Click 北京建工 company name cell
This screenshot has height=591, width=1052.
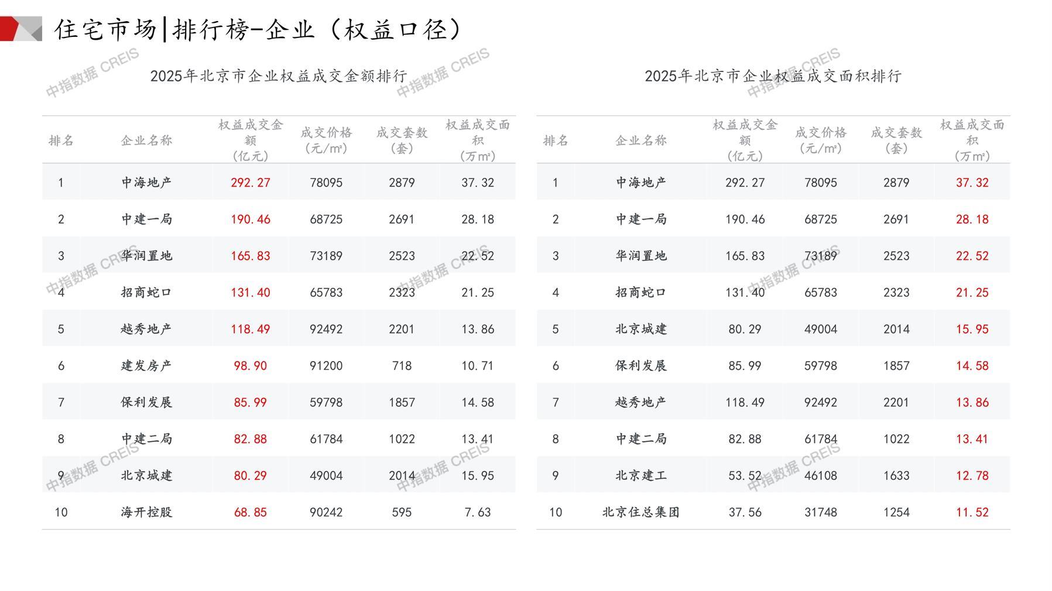pos(640,476)
